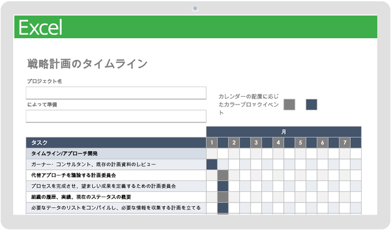The image size is (391, 230).
Task: Click the プロジェクト名 input field
Action: pyautogui.click(x=116, y=93)
